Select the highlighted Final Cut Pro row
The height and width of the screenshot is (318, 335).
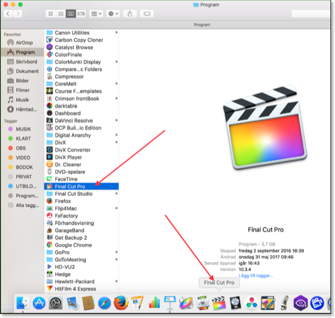81,186
